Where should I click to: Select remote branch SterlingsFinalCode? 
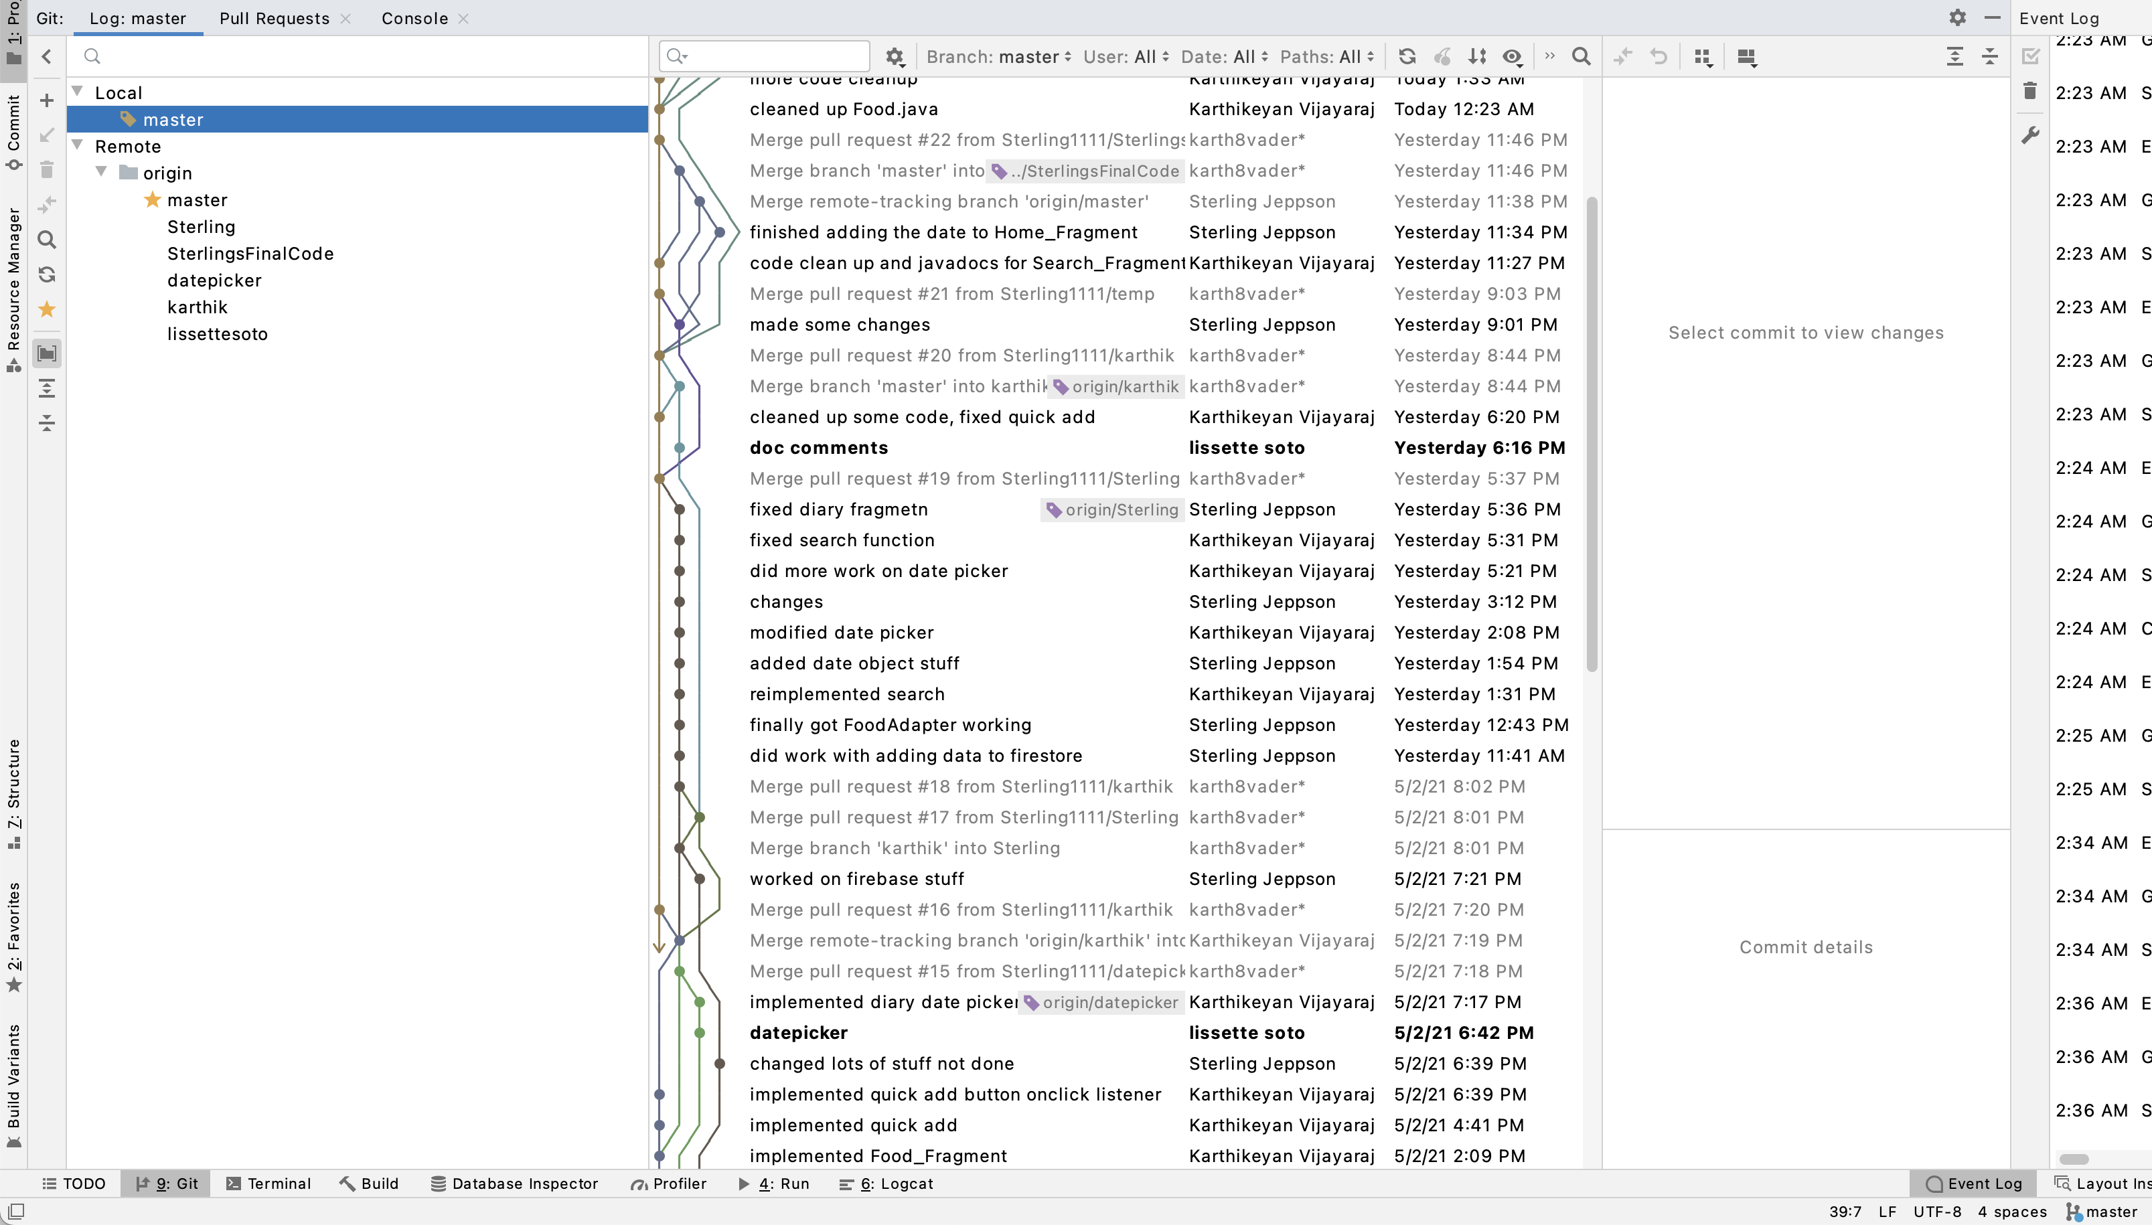coord(250,253)
